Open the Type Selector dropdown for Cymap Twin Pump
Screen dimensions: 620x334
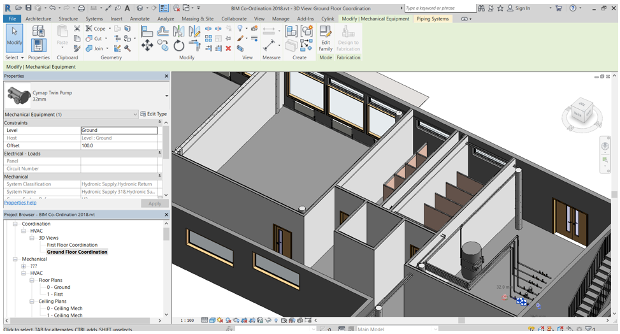(166, 96)
